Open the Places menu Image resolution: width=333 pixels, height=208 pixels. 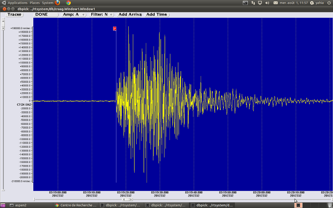(x=35, y=2)
